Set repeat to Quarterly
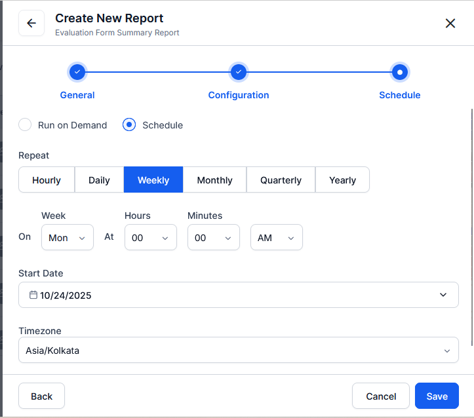Viewport: 474px width, 418px height. (281, 180)
